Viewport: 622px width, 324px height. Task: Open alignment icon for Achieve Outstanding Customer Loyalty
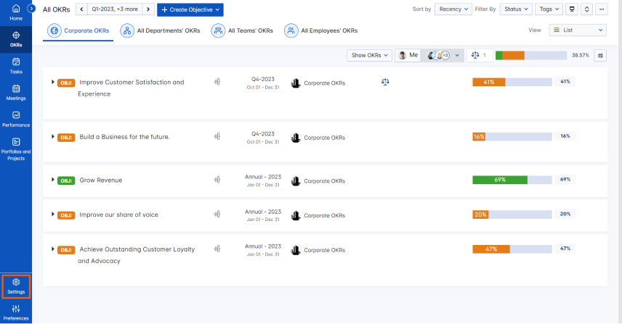pyautogui.click(x=217, y=249)
